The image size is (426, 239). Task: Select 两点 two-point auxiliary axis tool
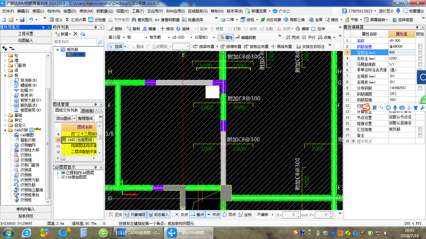click(x=293, y=37)
